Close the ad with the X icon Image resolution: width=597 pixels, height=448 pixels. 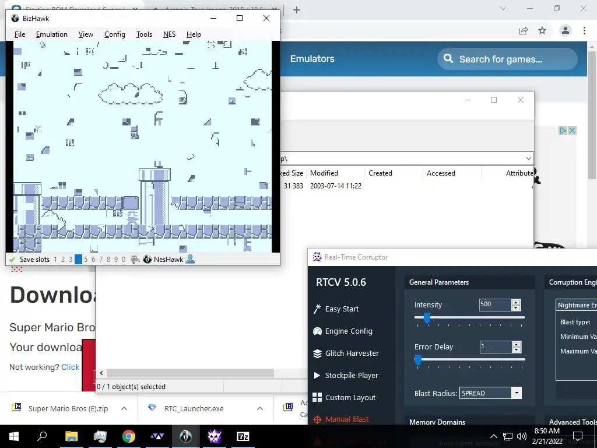tap(572, 130)
